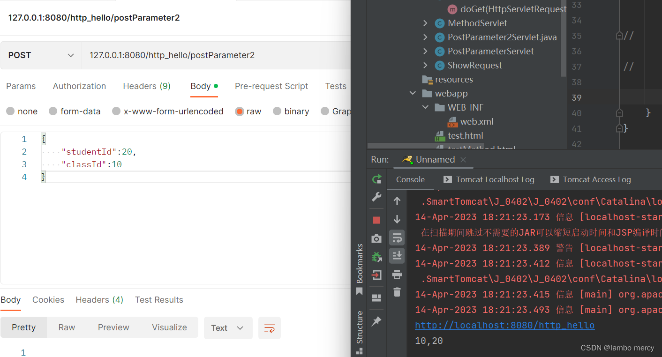Stop the running server with red square

pyautogui.click(x=376, y=220)
